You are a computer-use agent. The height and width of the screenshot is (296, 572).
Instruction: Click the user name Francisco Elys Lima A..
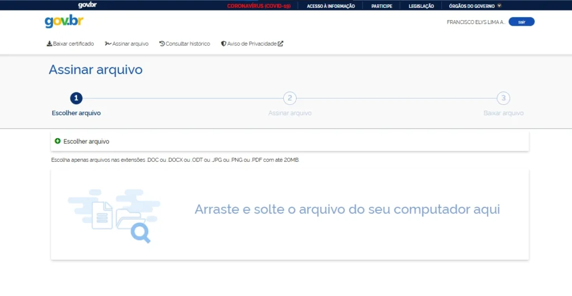point(476,22)
